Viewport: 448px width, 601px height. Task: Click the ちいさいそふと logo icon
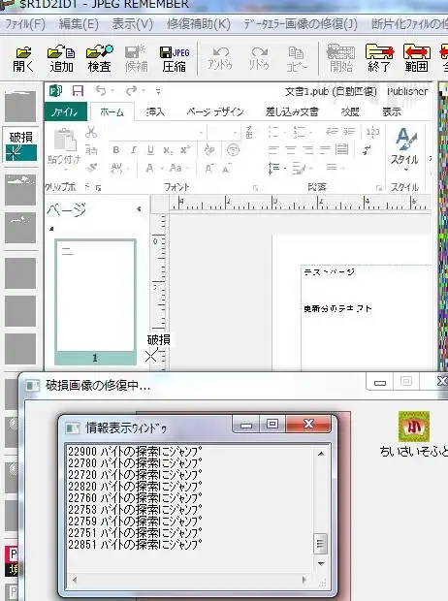[x=414, y=427]
